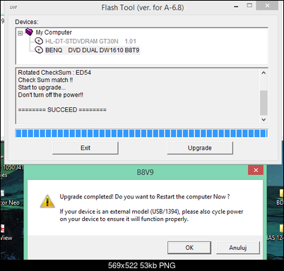Minimize the Flash Tool window
Image resolution: width=284 pixels, height=271 pixels.
pos(236,6)
